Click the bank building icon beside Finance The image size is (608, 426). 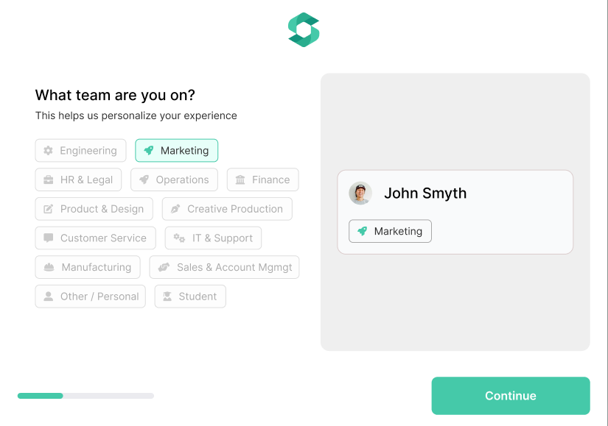(x=240, y=180)
